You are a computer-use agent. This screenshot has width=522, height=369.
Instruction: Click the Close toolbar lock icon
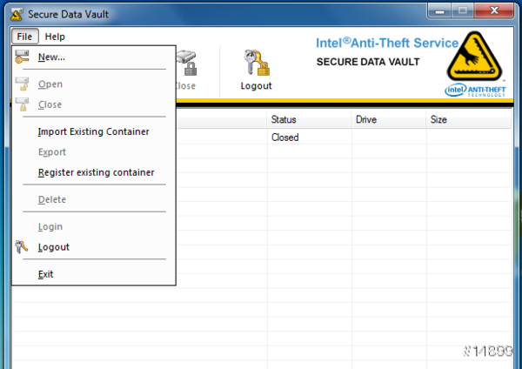(187, 64)
